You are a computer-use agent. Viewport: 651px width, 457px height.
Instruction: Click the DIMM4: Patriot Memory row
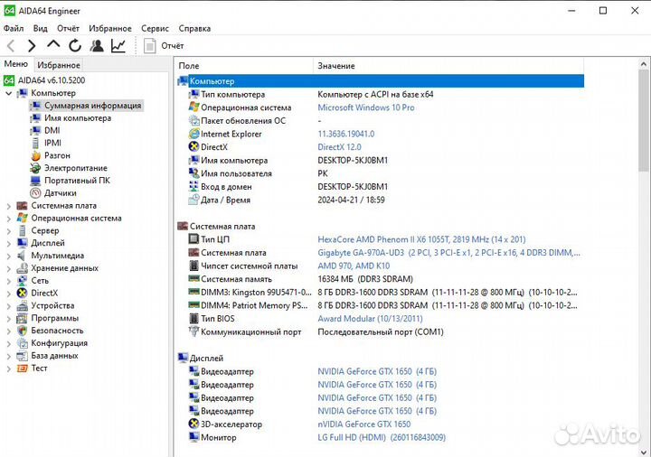point(382,305)
